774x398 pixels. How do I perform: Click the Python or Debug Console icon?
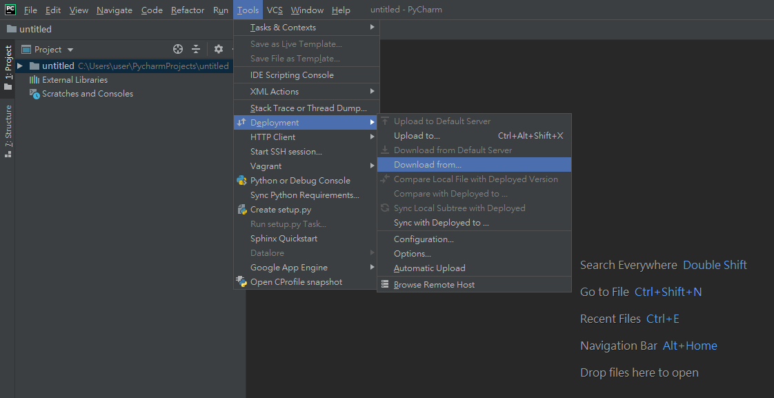pos(242,181)
